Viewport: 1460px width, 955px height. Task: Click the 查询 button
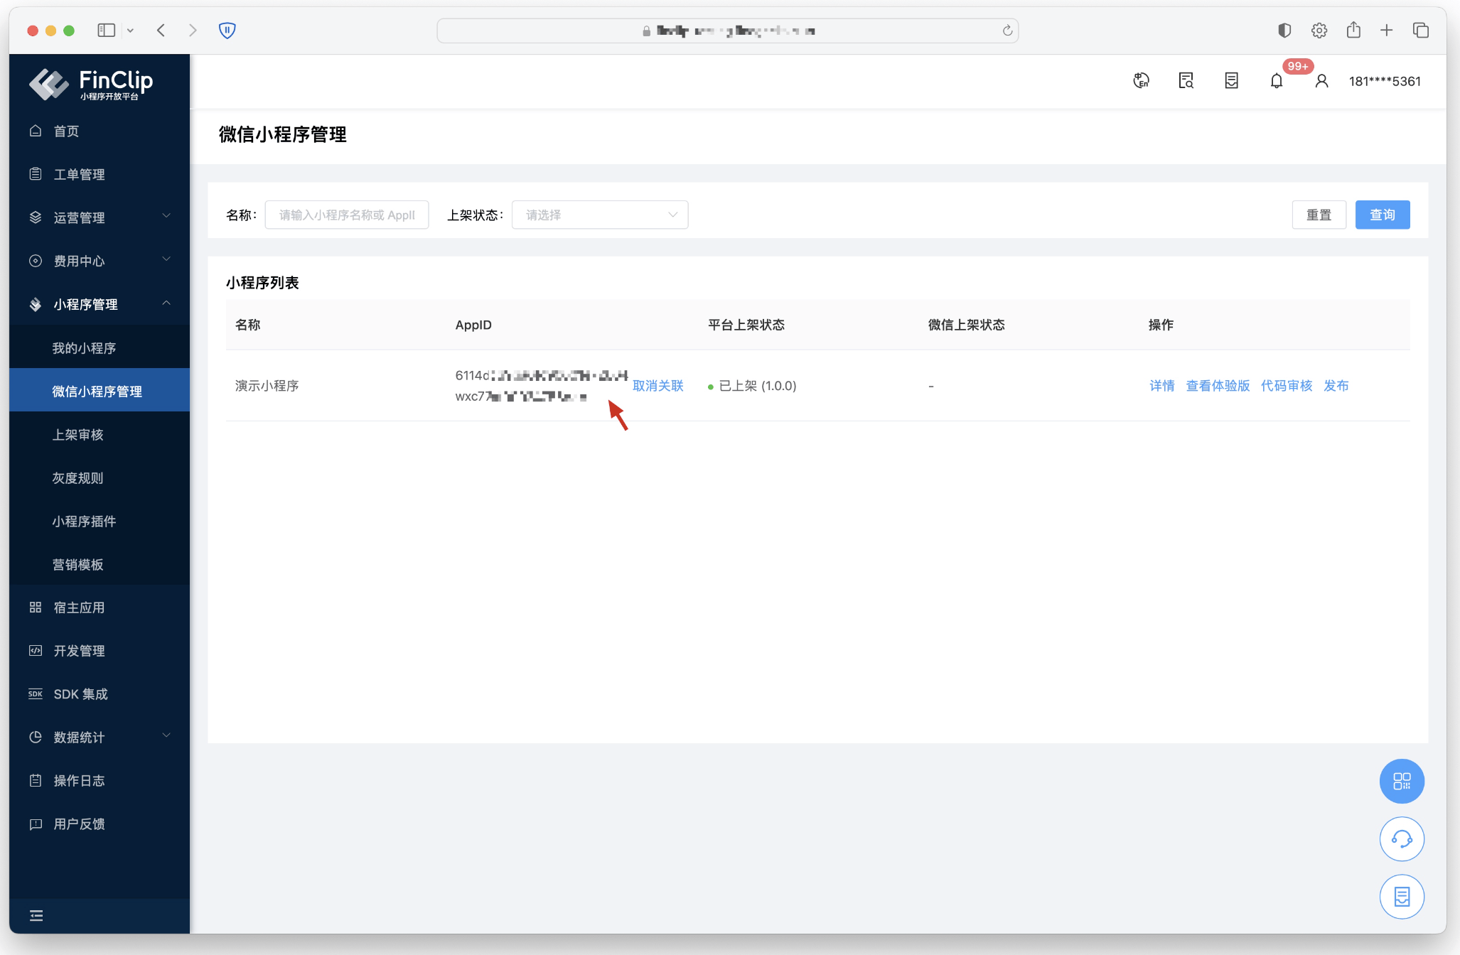coord(1383,215)
